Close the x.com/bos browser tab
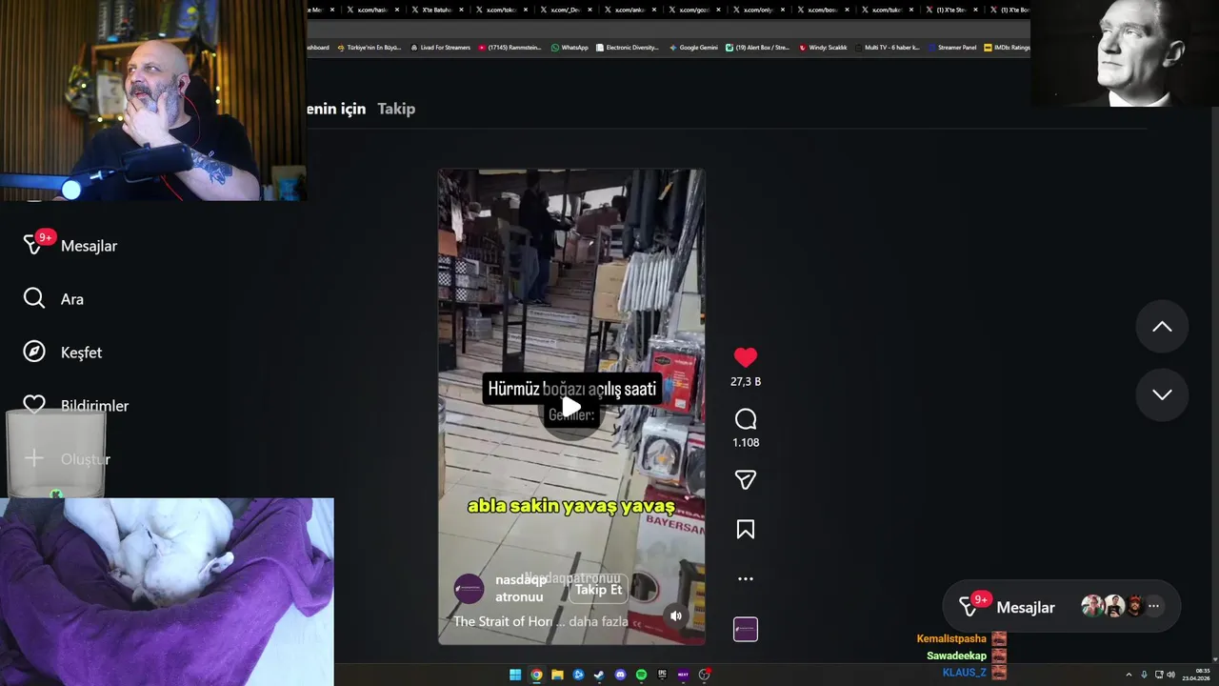 click(847, 10)
